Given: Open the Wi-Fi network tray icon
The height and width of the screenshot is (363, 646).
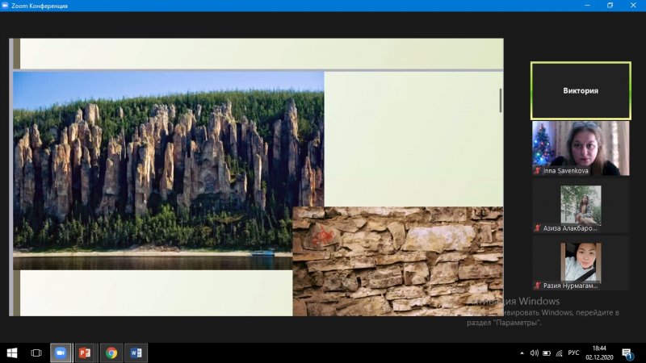Looking at the screenshot, I should [560, 353].
